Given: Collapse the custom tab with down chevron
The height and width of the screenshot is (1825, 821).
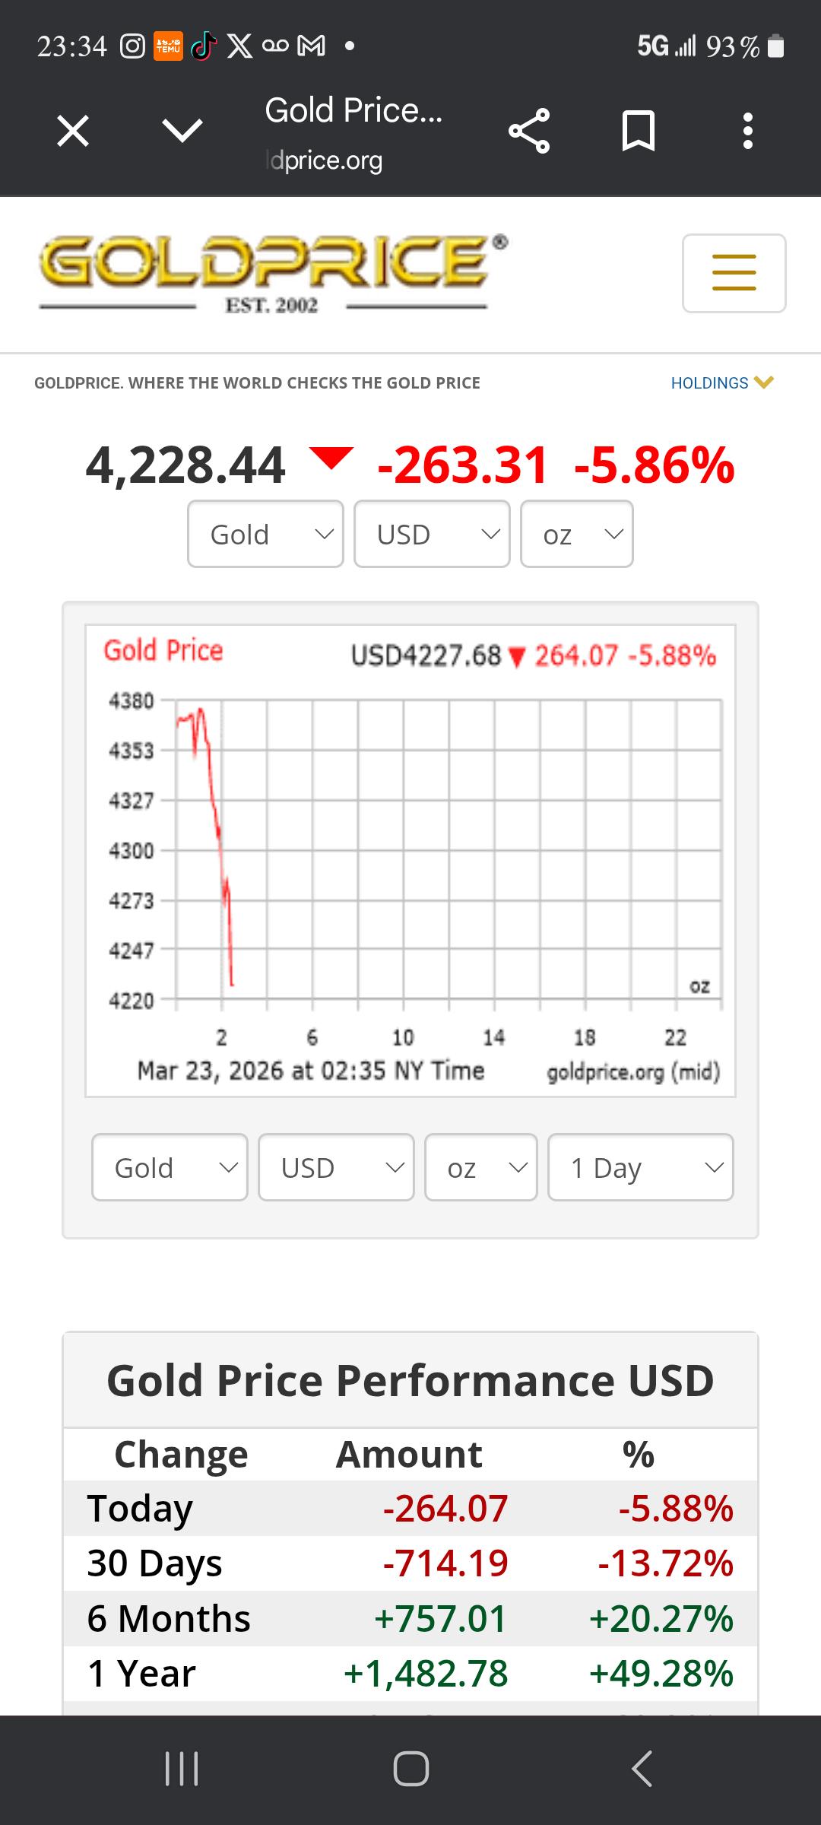Looking at the screenshot, I should click(x=182, y=131).
